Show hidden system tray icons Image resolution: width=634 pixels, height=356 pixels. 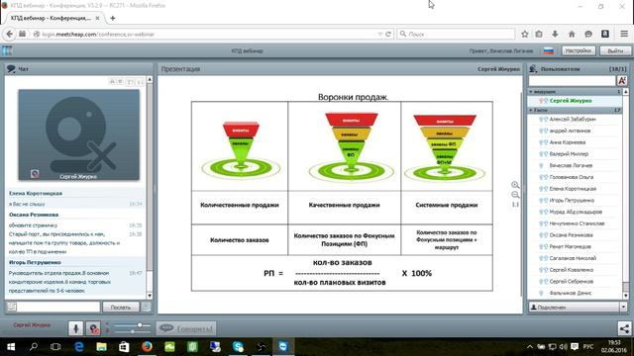(x=529, y=347)
